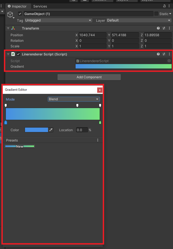Open the Tag dropdown Untagged
The image size is (173, 249).
click(58, 20)
